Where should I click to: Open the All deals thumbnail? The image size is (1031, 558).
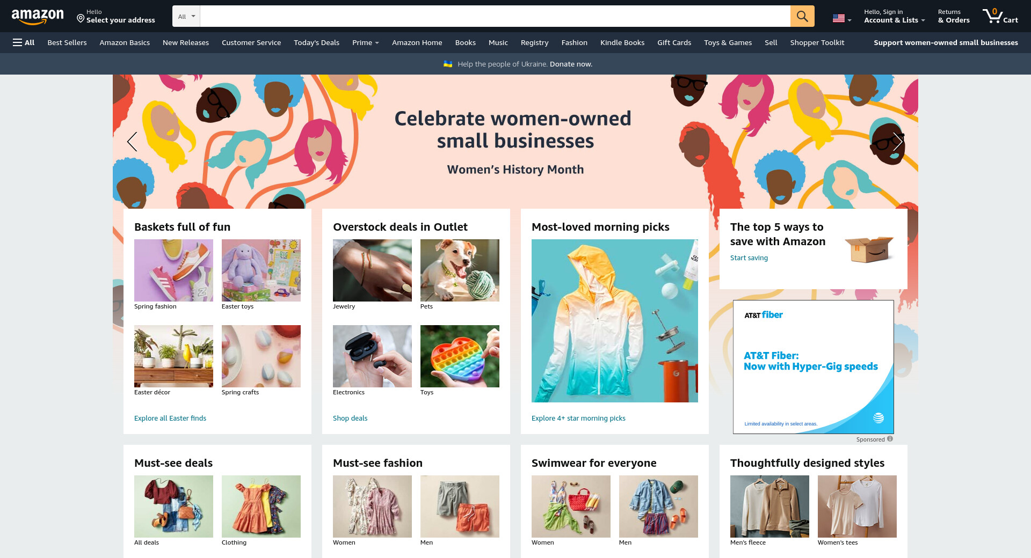coord(173,506)
